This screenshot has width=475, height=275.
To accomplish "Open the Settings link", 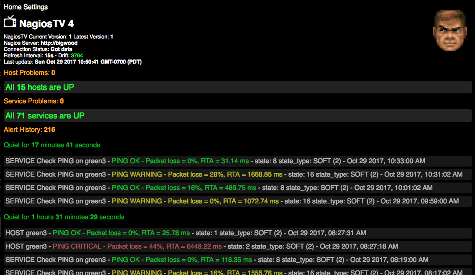I will 36,7.
